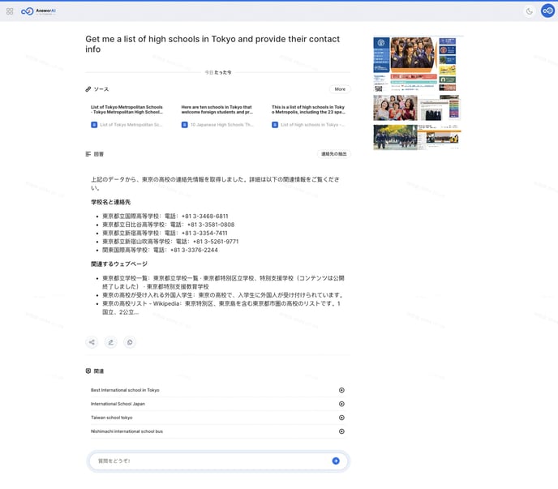
Task: Click the query title 'Get me a list of high schools'
Action: click(212, 44)
